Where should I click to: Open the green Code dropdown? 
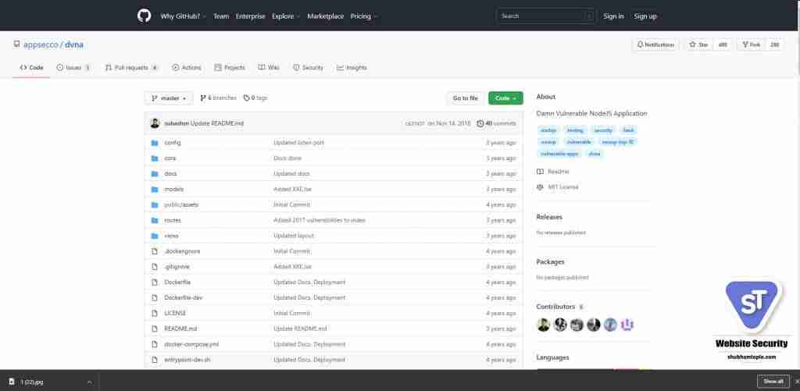[x=505, y=98]
